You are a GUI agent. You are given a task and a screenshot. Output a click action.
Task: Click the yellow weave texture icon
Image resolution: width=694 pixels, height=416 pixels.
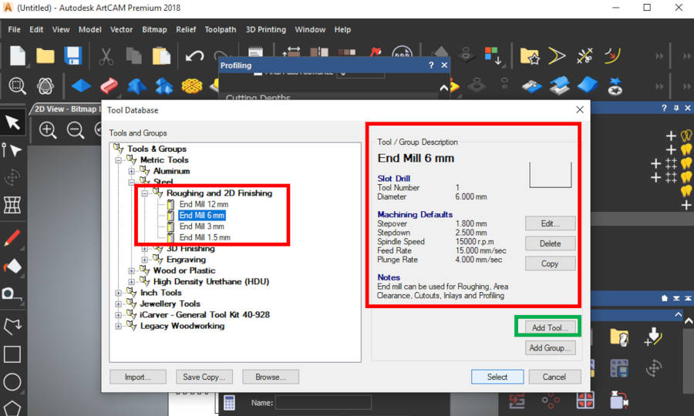click(192, 86)
